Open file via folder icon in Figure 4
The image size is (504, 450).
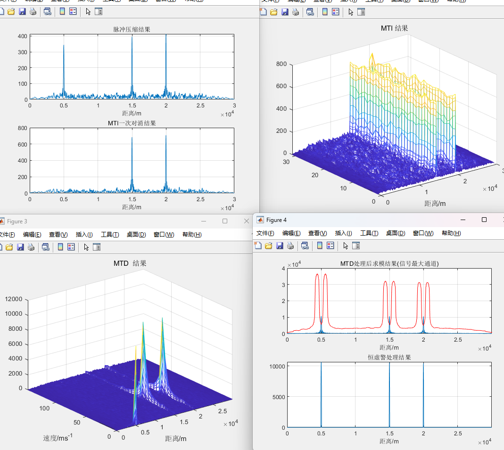click(x=269, y=245)
